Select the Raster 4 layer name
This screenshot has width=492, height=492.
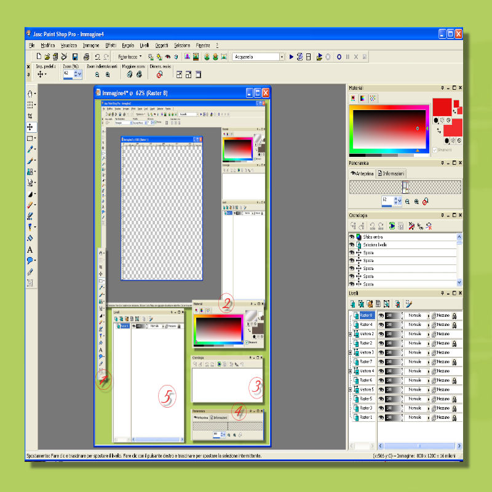click(x=366, y=325)
